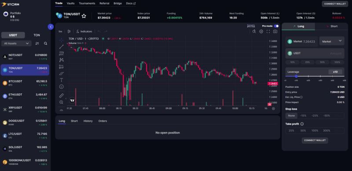352x171 pixels.
Task: Click the x10 leverage value box
Action: coord(335,72)
